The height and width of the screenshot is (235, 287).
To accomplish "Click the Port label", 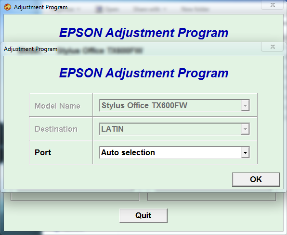I will coord(43,152).
